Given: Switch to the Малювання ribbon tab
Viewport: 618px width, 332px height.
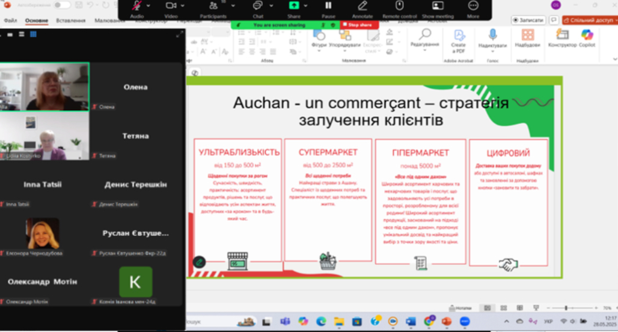Looking at the screenshot, I should click(x=109, y=20).
